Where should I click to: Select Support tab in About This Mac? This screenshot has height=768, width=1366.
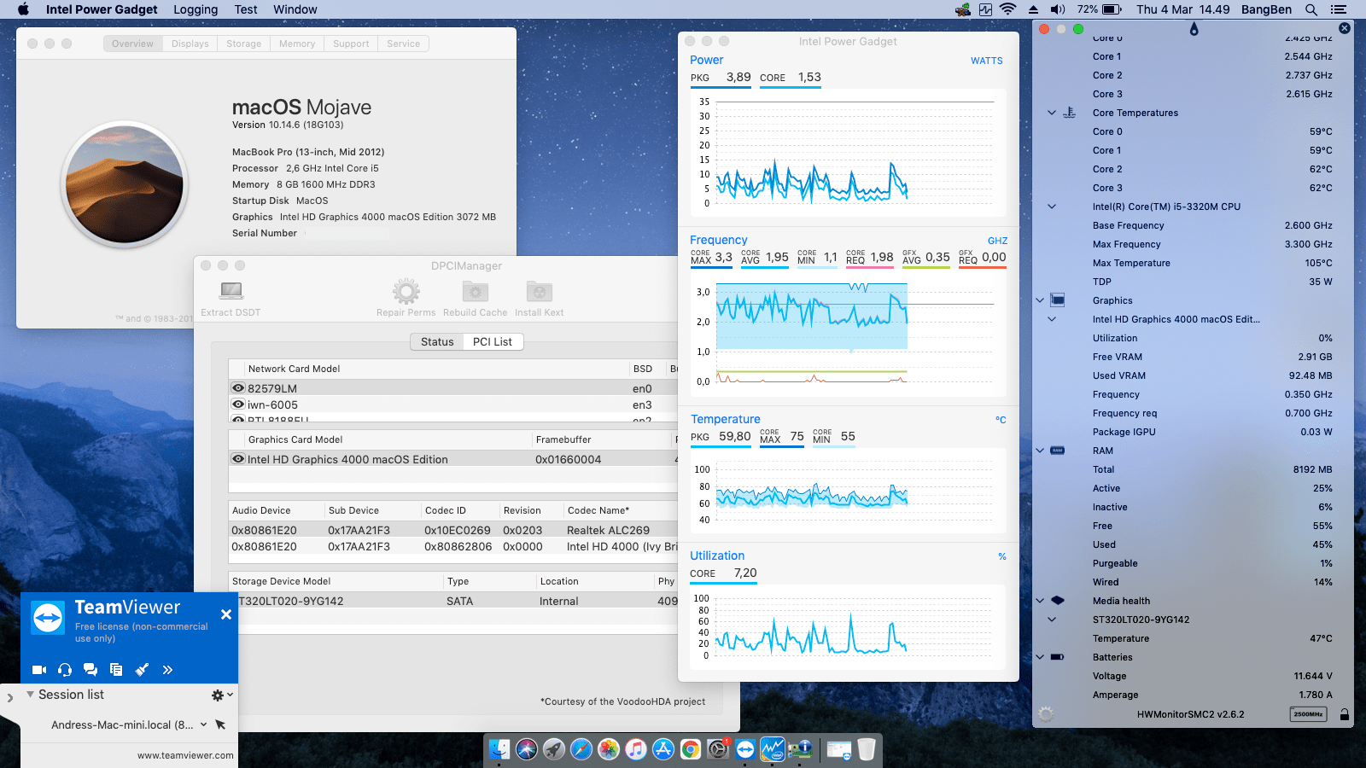pyautogui.click(x=351, y=44)
